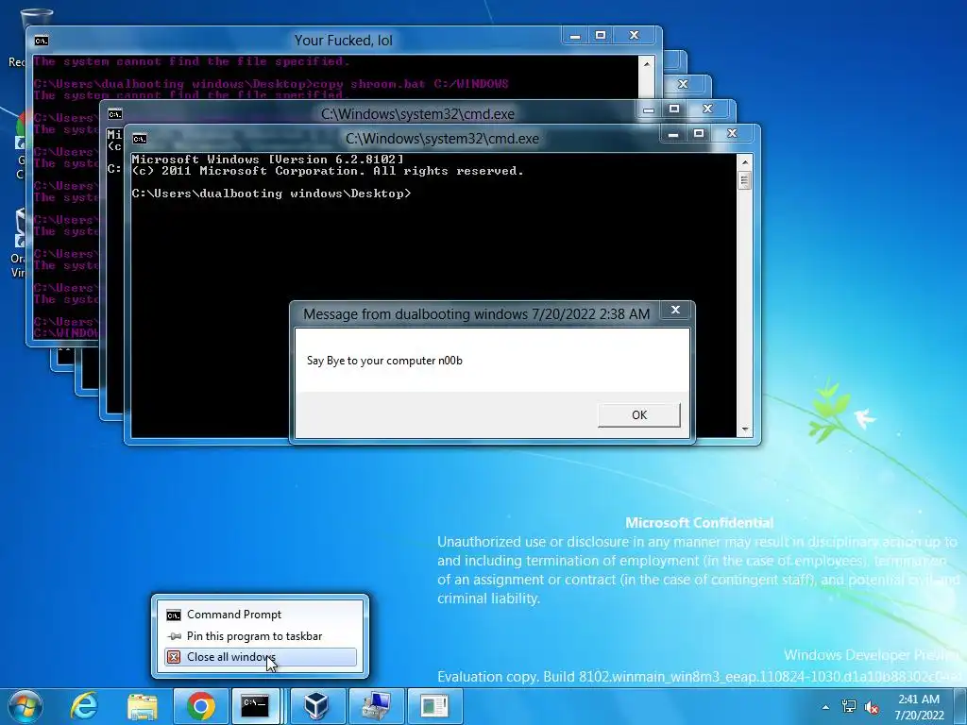Image resolution: width=967 pixels, height=725 pixels.
Task: Click the front cmd window scrollbar thumb
Action: (x=745, y=180)
